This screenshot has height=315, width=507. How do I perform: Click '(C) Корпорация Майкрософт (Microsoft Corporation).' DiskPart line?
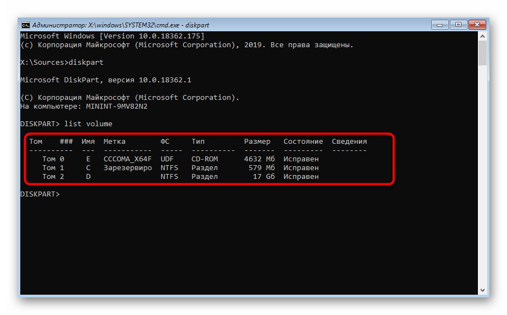(129, 97)
